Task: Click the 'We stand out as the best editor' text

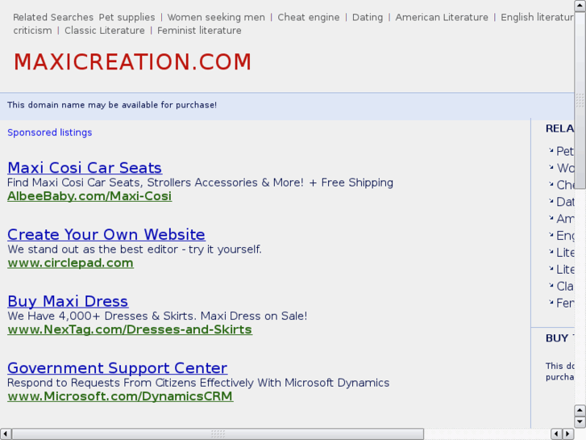Action: tap(135, 249)
